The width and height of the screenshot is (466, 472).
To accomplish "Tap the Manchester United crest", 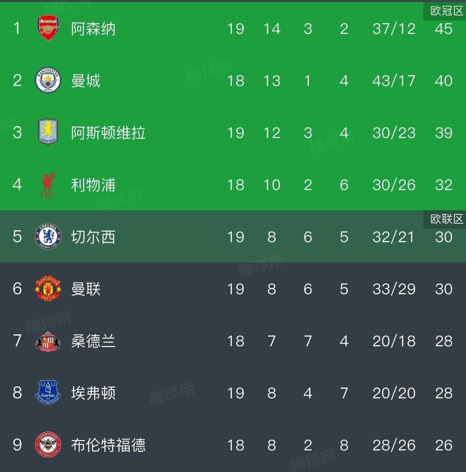I will click(x=48, y=288).
